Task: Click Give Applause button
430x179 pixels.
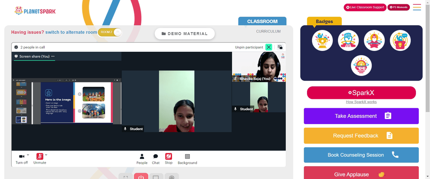Action: pyautogui.click(x=361, y=173)
